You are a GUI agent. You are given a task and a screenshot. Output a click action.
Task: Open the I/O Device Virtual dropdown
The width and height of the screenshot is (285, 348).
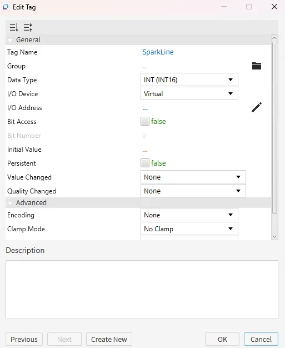[189, 93]
